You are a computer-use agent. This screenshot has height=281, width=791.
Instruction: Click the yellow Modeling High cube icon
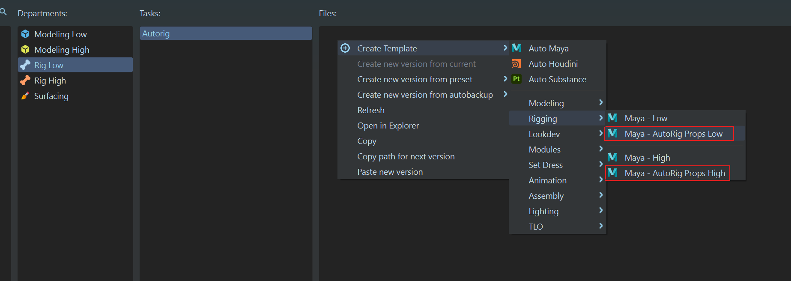click(25, 50)
